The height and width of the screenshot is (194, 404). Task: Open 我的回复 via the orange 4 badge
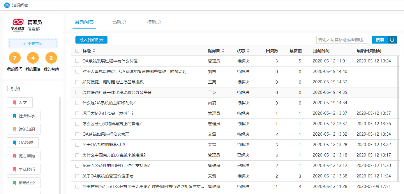pyautogui.click(x=33, y=58)
